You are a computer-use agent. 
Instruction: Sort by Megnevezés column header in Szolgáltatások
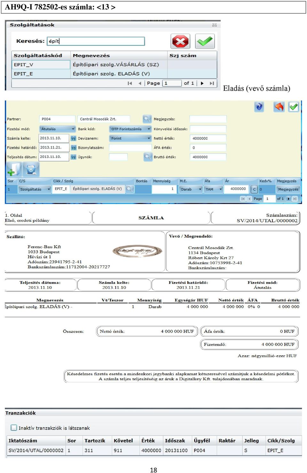point(119,56)
